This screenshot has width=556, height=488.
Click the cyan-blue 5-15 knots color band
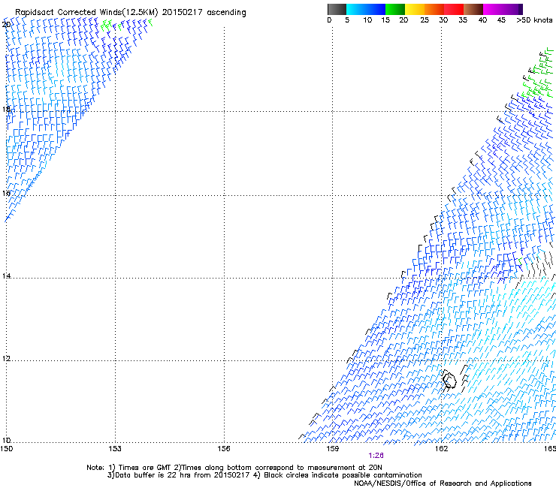click(x=366, y=9)
